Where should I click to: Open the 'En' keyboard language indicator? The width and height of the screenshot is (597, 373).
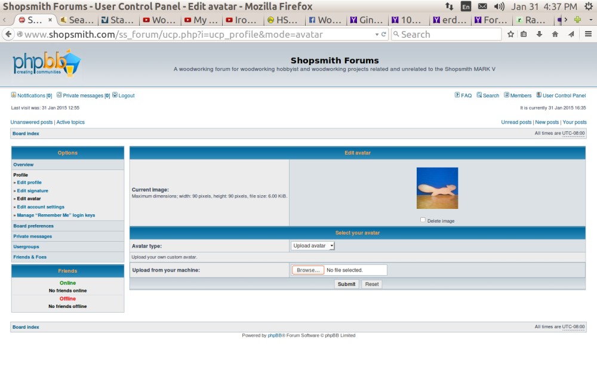(x=466, y=7)
